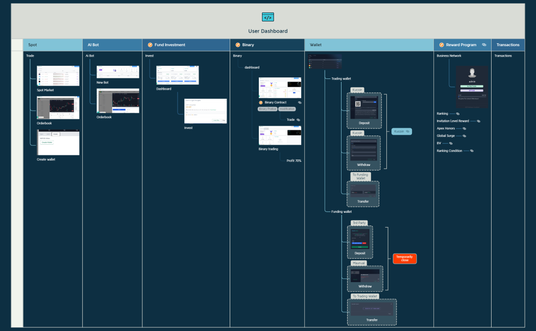The width and height of the screenshot is (536, 331).
Task: Select the Trading wallet tree node
Action: click(x=341, y=79)
